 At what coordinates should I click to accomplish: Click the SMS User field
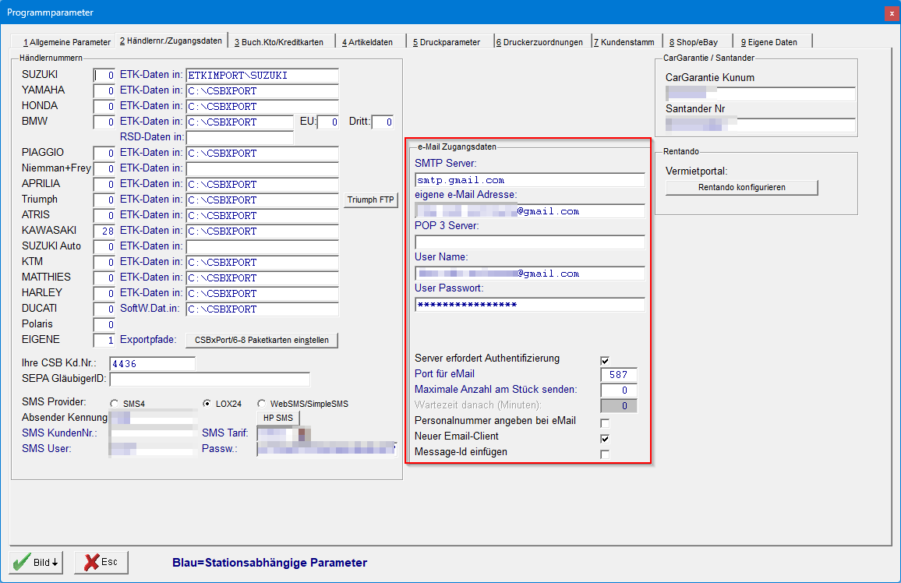pos(153,449)
